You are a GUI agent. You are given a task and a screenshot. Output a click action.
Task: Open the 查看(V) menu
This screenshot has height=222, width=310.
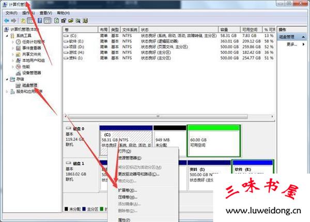click(45, 12)
